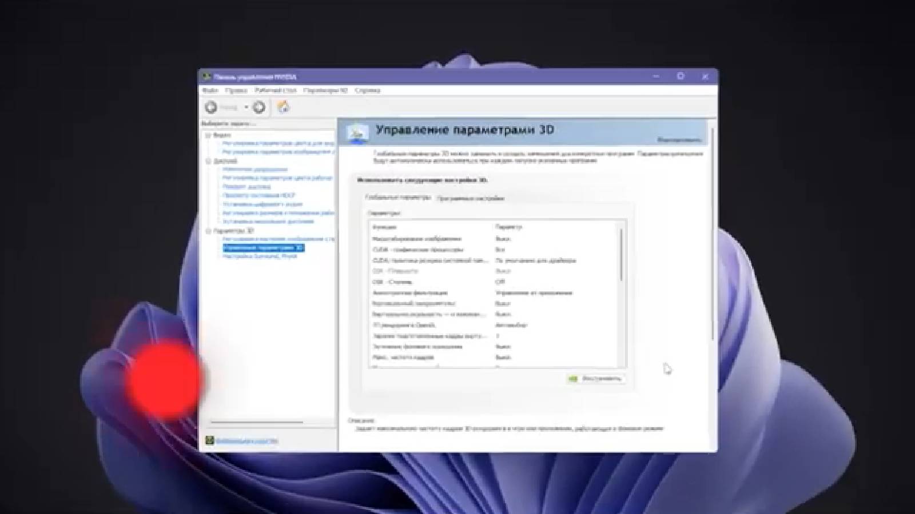
Task: Maximize the NVIDIA Control Panel window
Action: (681, 76)
